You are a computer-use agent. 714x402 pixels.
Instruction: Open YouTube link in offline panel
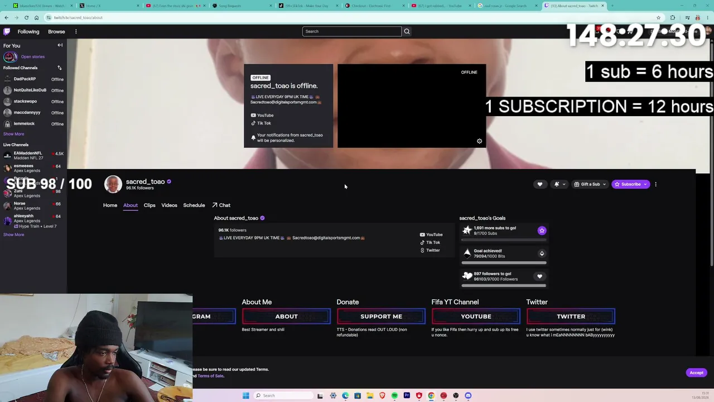click(262, 115)
